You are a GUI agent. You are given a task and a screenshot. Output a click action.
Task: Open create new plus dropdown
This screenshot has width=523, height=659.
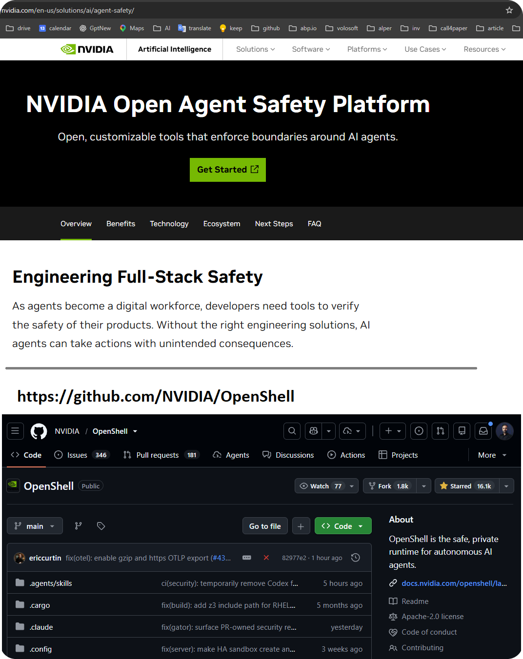[x=393, y=431]
